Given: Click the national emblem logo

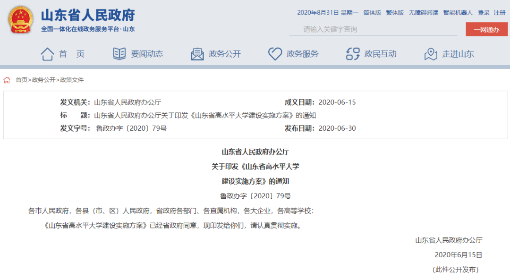Looking at the screenshot, I should 20,20.
